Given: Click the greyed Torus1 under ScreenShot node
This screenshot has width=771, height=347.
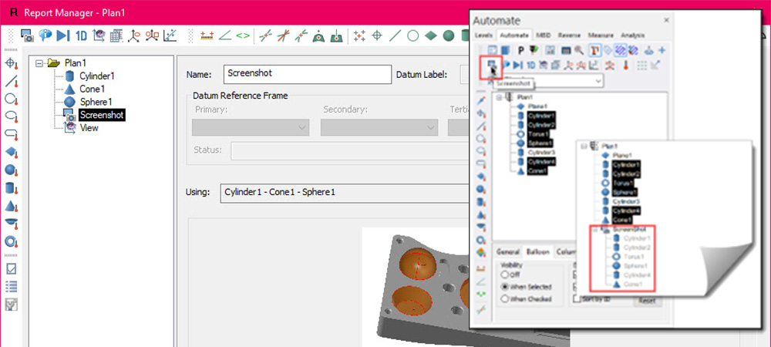Looking at the screenshot, I should 634,257.
